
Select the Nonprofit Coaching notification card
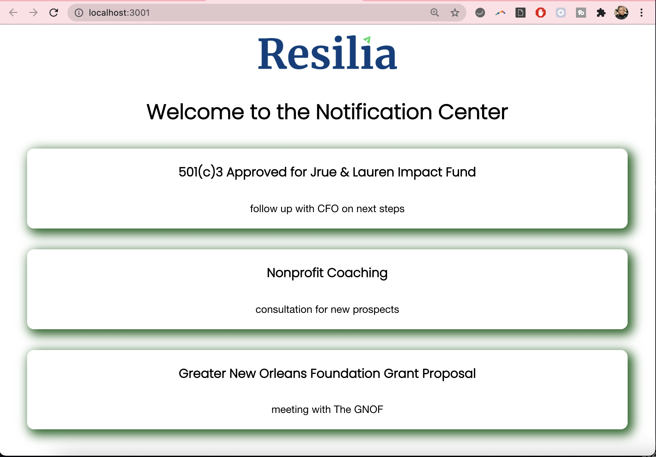click(x=327, y=289)
